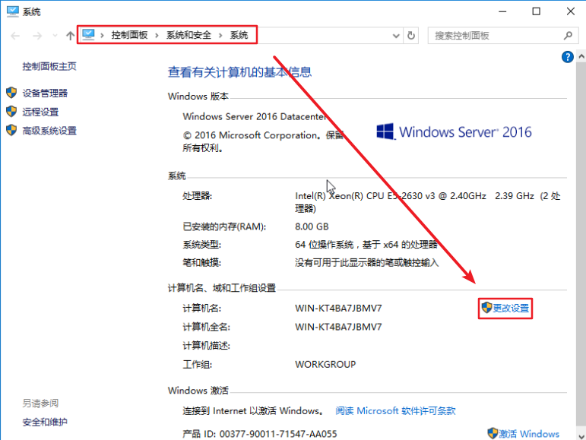Click shield icon beside 设备管理器
586x440 pixels.
[11, 93]
